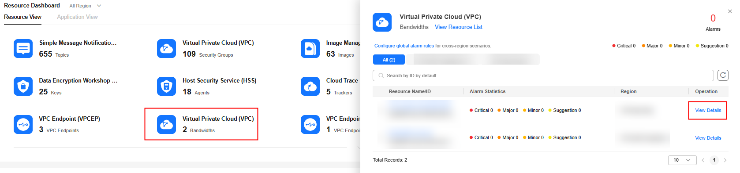Click the VPC Bandwidths card icon

(166, 124)
